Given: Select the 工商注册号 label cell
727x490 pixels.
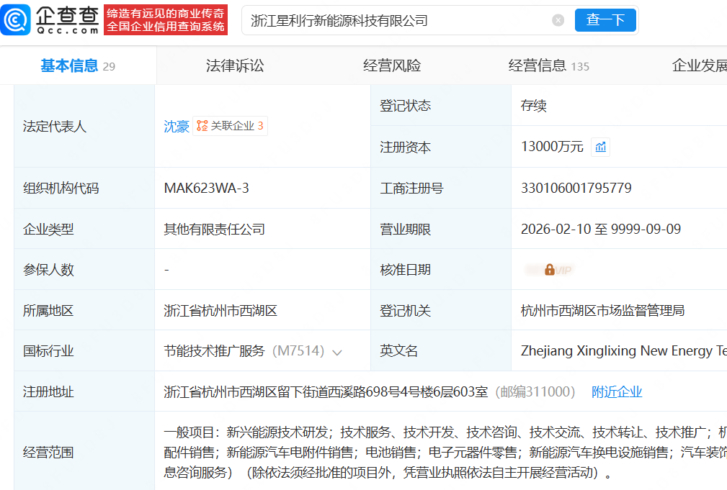Looking at the screenshot, I should pos(441,188).
